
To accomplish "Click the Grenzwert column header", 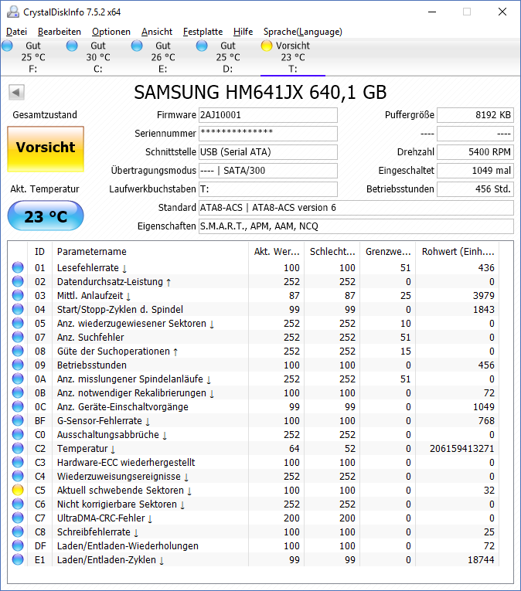I will point(388,251).
